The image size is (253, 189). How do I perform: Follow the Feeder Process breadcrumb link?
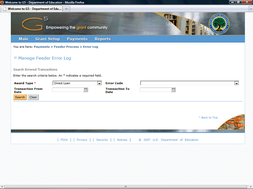click(x=66, y=47)
